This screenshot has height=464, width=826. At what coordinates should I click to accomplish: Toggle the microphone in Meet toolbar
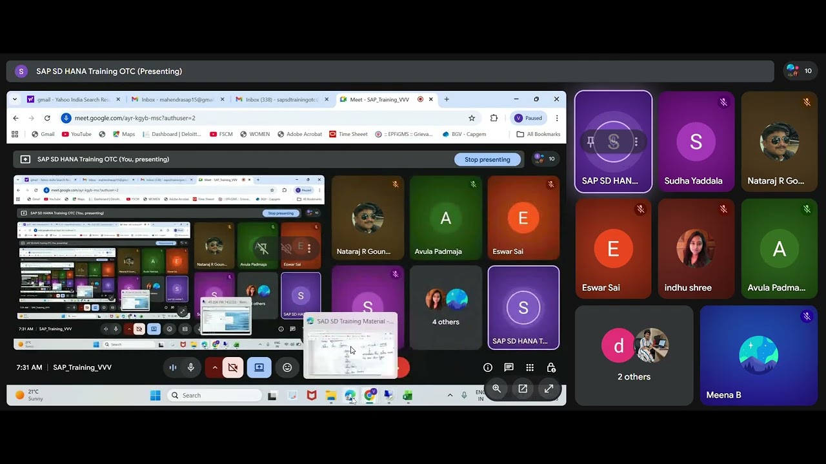coord(191,367)
